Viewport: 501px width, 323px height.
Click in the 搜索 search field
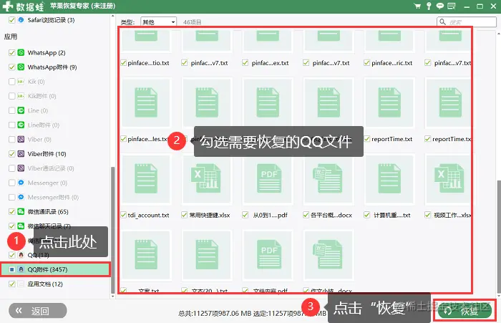point(467,21)
